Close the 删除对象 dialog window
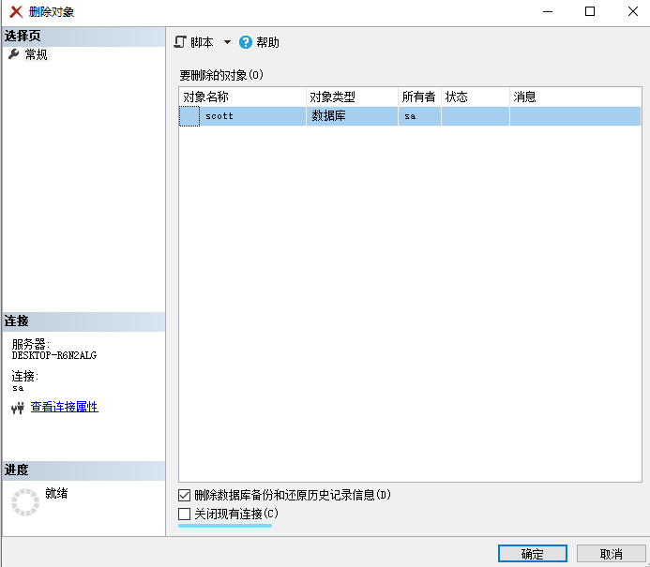Viewport: 650px width, 567px height. [x=632, y=11]
